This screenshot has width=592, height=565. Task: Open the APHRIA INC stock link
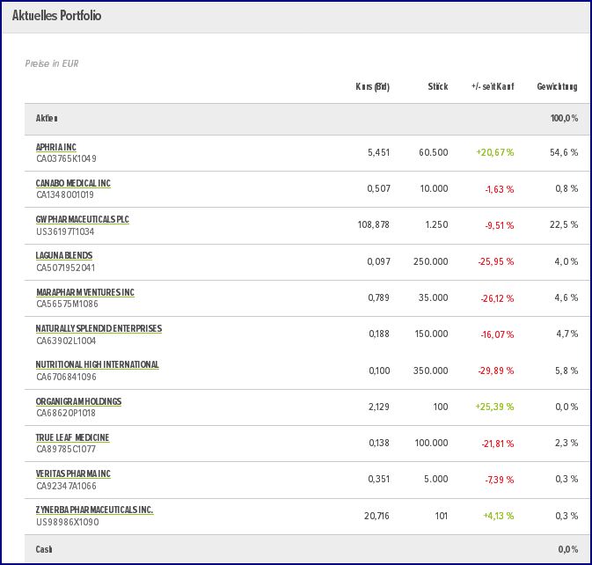pyautogui.click(x=56, y=147)
